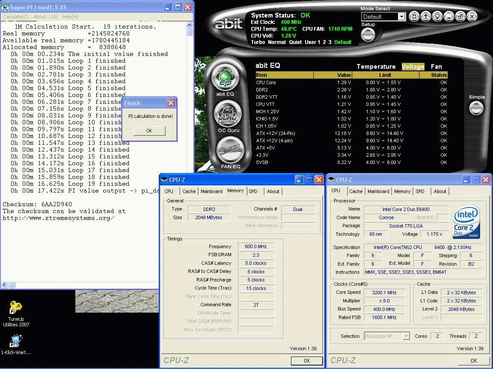
Task: Switch to Mainboard tab in Memory CPU-Z window
Action: pyautogui.click(x=211, y=191)
